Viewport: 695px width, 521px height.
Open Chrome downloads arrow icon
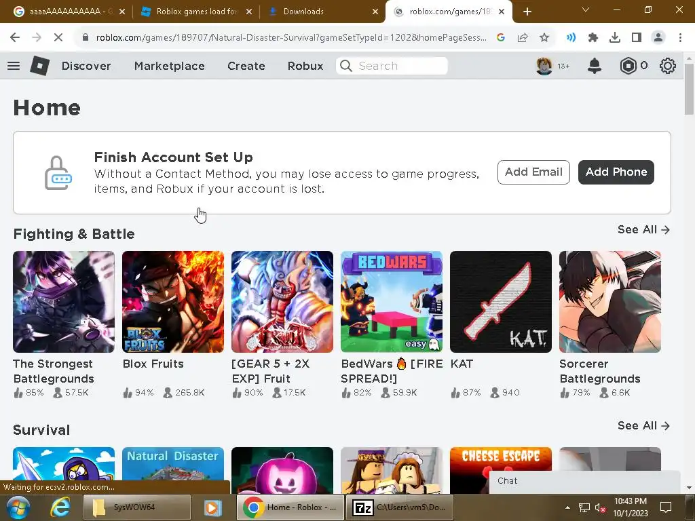(x=615, y=38)
